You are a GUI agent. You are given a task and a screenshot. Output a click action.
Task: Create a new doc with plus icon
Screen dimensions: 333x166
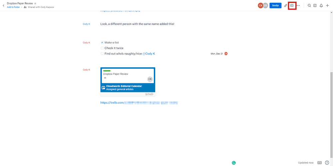click(x=327, y=6)
